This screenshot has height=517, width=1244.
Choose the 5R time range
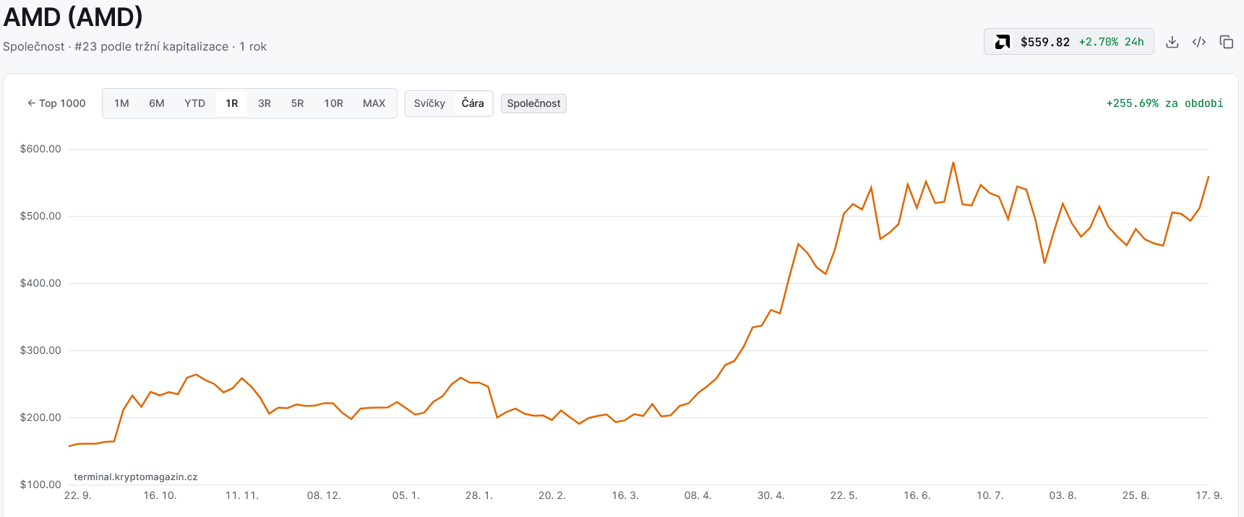click(297, 103)
